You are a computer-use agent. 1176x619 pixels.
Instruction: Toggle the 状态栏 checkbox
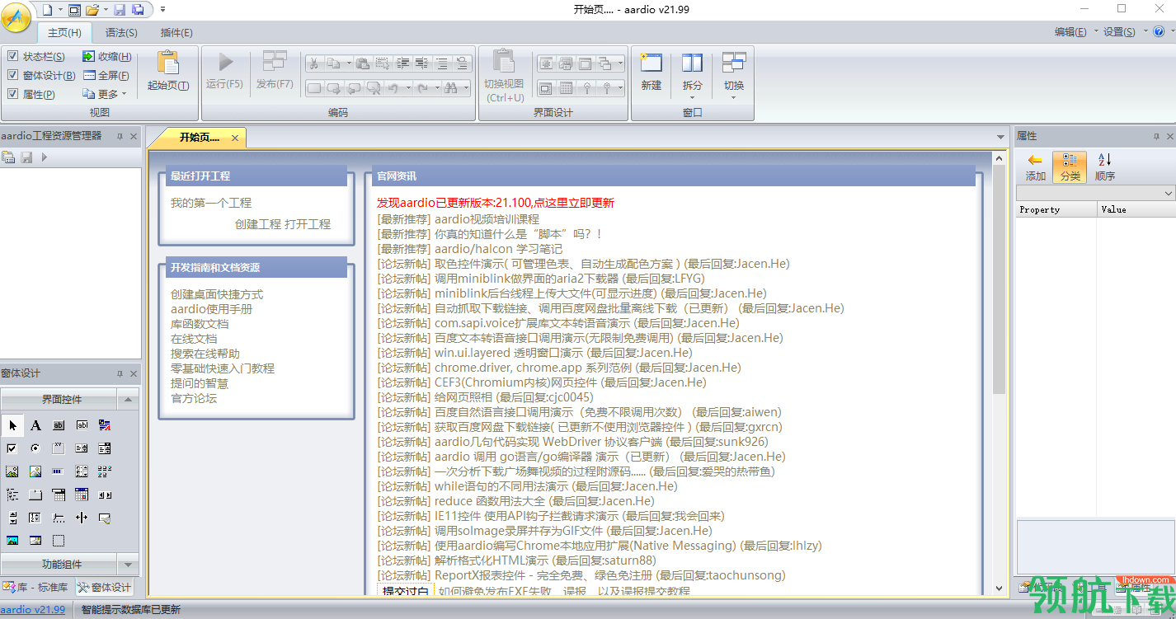click(12, 56)
